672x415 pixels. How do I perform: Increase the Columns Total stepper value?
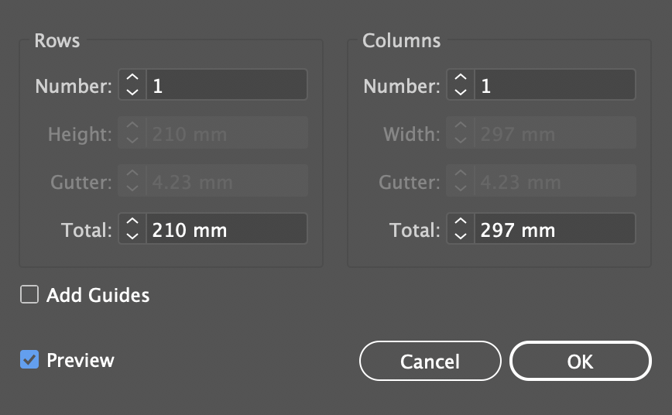click(x=461, y=222)
